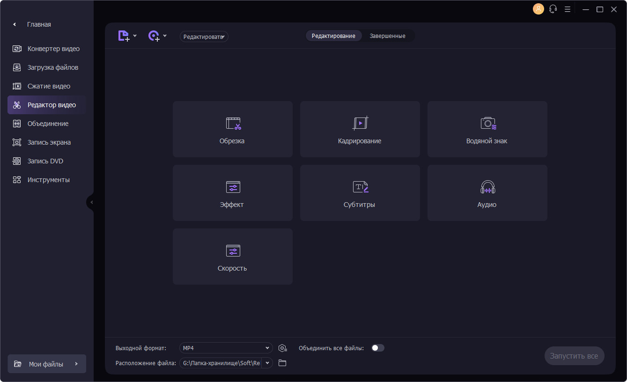The height and width of the screenshot is (382, 627).
Task: Open the MP4 output format dropdown
Action: coord(226,348)
